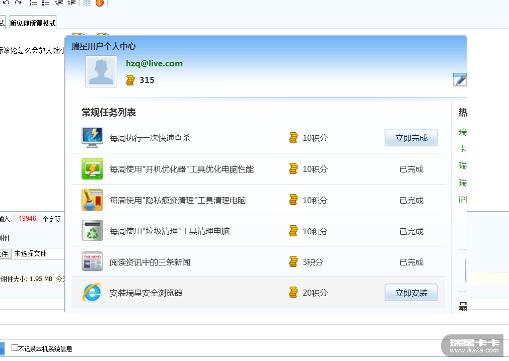Click the trash cleanup recycle icon

point(92,230)
